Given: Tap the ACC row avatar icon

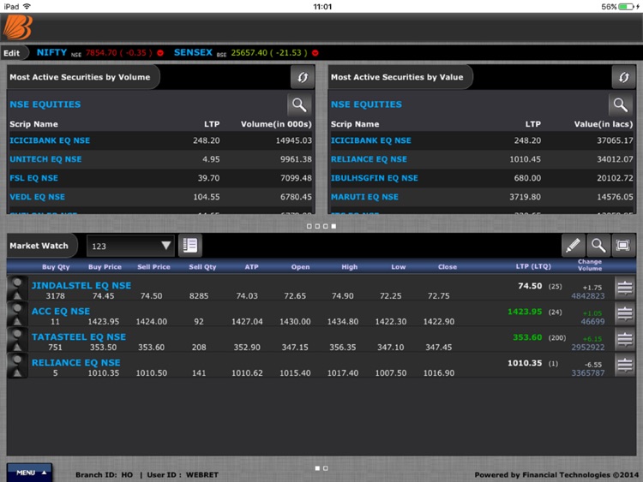Looking at the screenshot, I should tap(17, 314).
